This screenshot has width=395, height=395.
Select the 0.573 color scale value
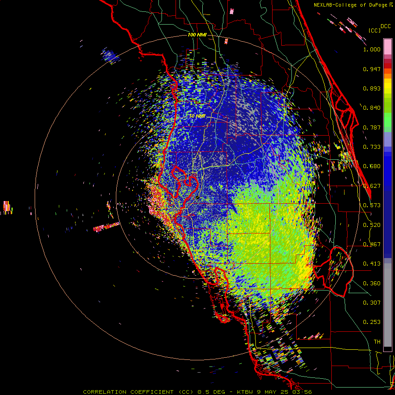pyautogui.click(x=372, y=205)
